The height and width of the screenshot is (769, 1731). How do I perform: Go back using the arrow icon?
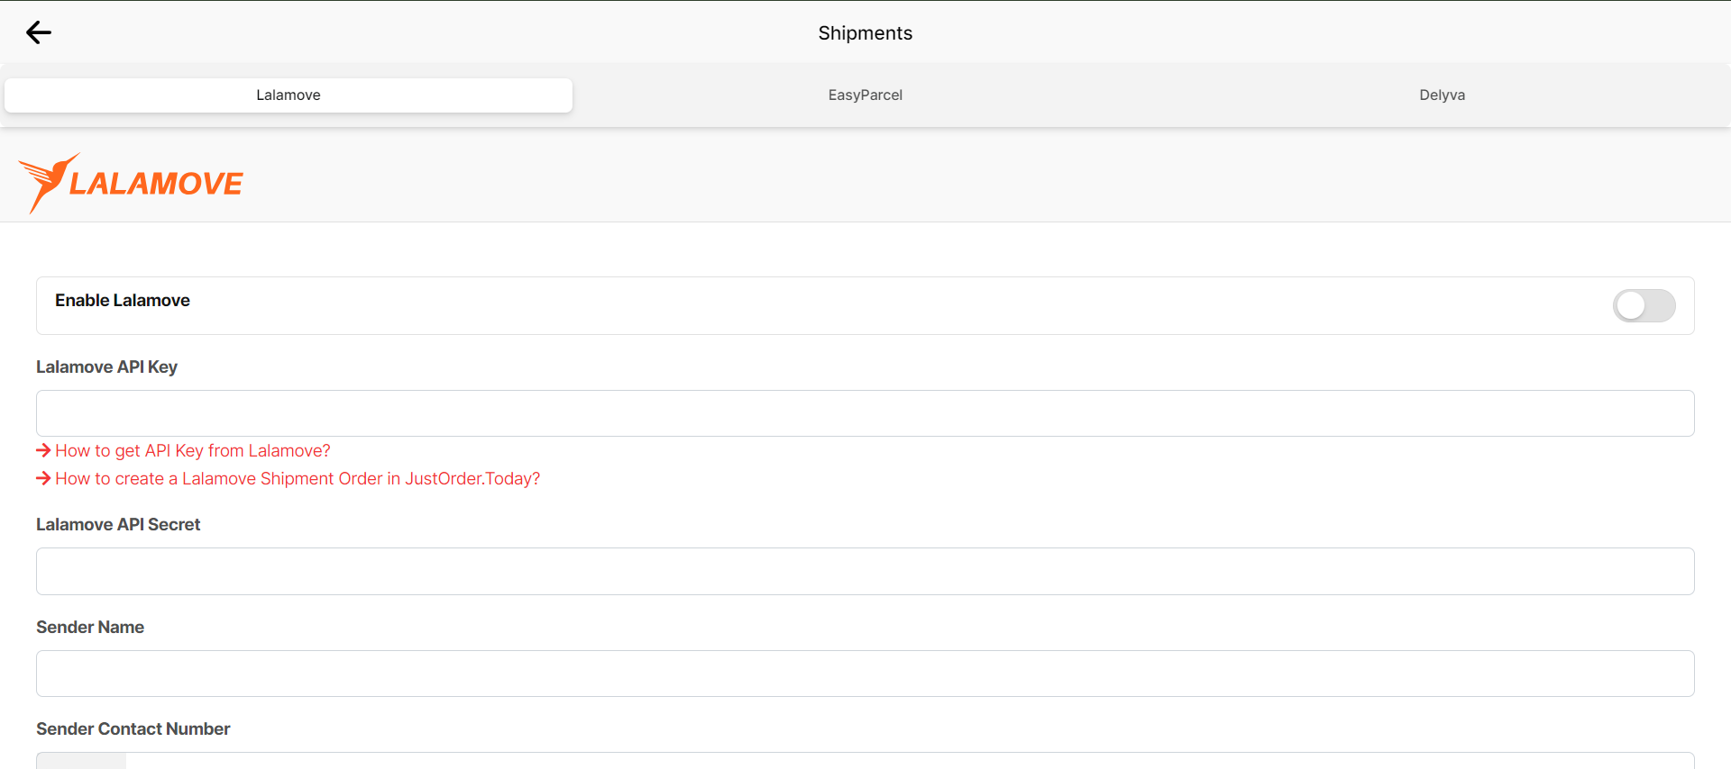39,32
